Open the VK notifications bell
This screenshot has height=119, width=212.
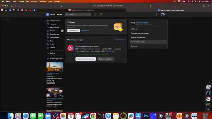pos(95,15)
